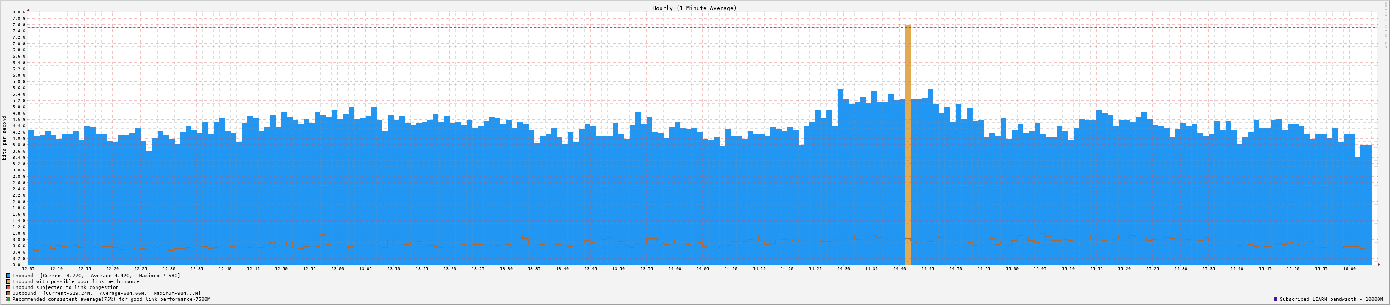The width and height of the screenshot is (1390, 305).
Task: Click the 12:05 time axis label
Action: 28,268
